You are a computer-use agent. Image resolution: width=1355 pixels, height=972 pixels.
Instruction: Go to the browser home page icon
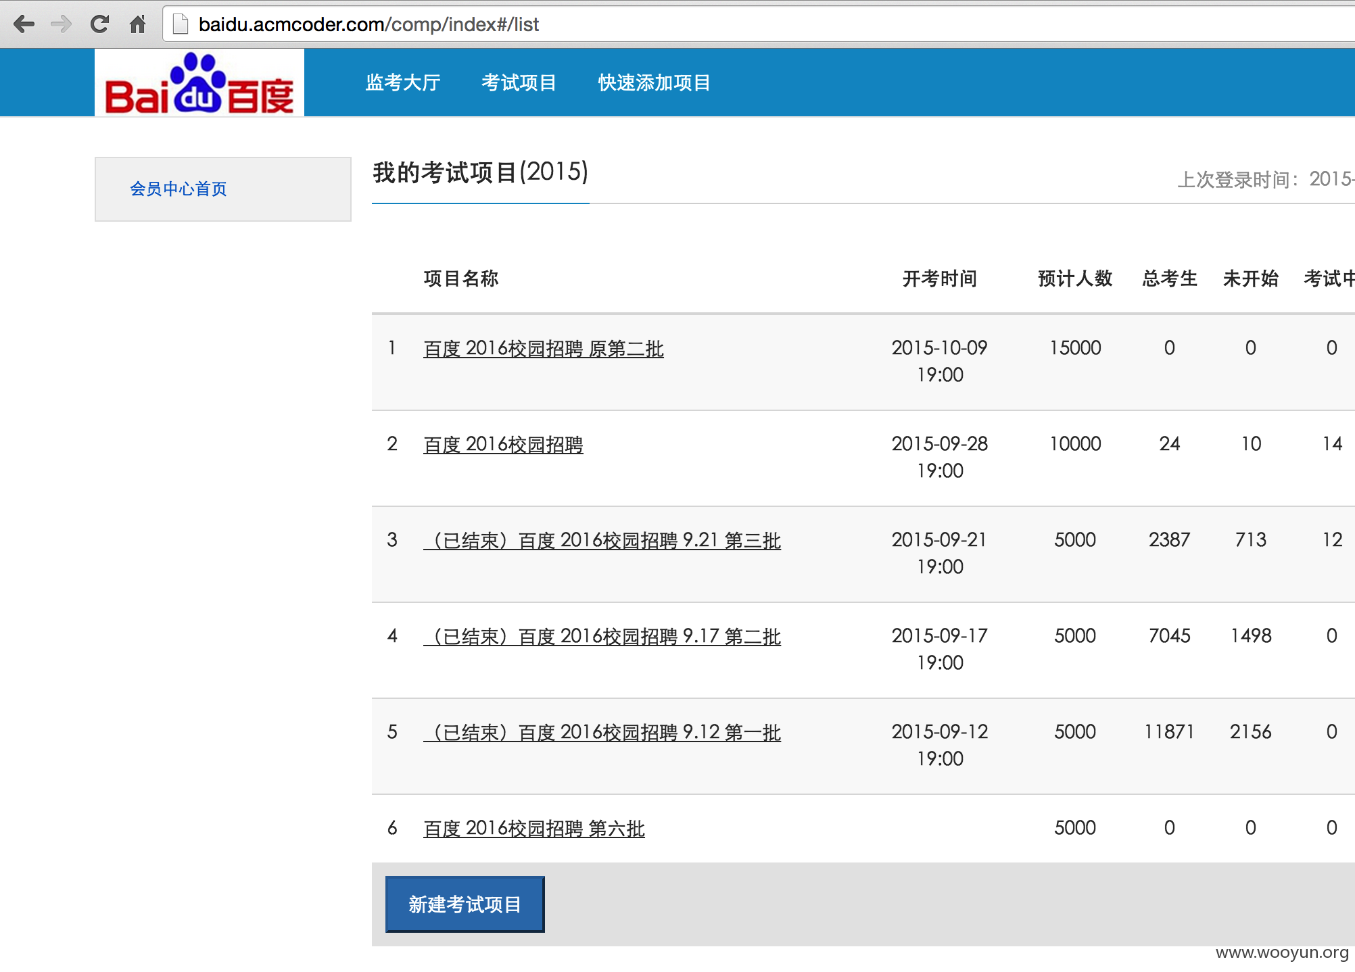(137, 24)
